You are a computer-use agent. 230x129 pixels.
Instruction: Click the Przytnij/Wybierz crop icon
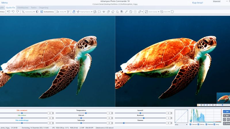tap(78, 12)
